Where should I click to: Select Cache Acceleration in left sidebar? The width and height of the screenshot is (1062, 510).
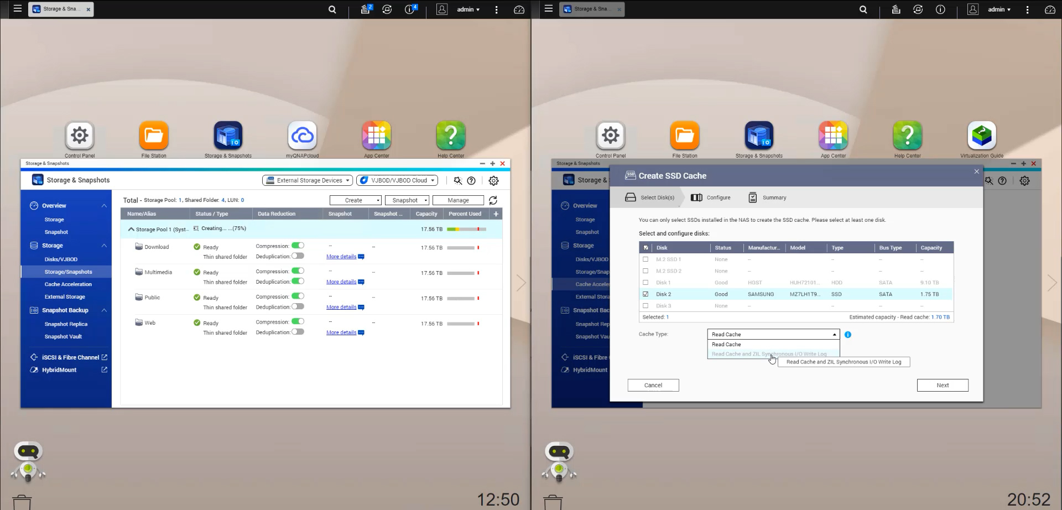coord(68,284)
